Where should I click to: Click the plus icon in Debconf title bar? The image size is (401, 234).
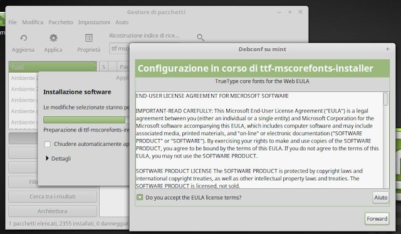(387, 49)
